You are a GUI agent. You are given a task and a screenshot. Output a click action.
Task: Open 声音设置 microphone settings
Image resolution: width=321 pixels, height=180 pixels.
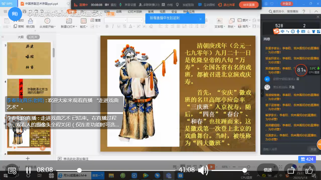click(128, 5)
